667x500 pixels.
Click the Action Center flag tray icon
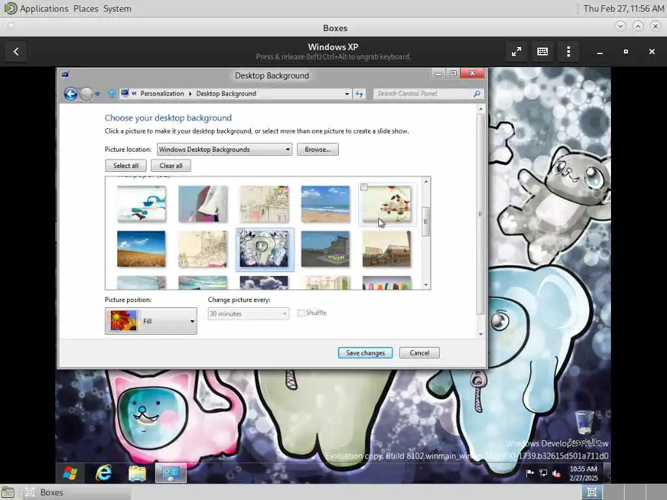click(530, 473)
